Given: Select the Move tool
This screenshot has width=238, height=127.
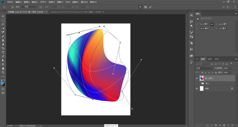Looking at the screenshot, I should pos(3,16).
